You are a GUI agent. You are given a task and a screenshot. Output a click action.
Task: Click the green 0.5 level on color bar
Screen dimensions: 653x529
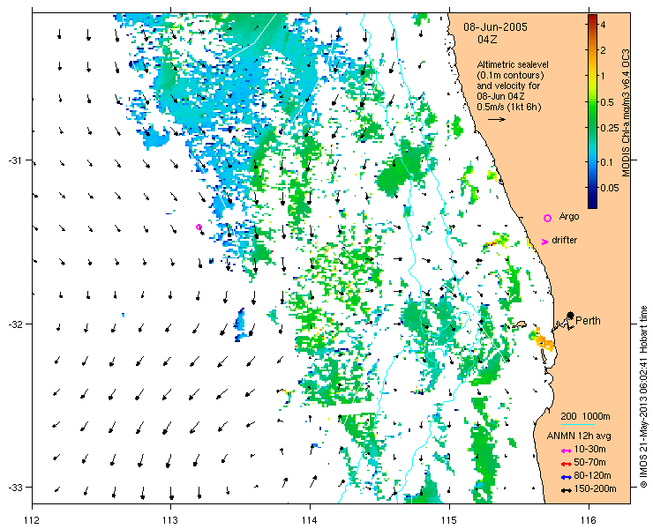coord(592,102)
